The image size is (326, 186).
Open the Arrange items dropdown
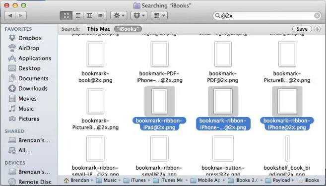[x=159, y=15]
